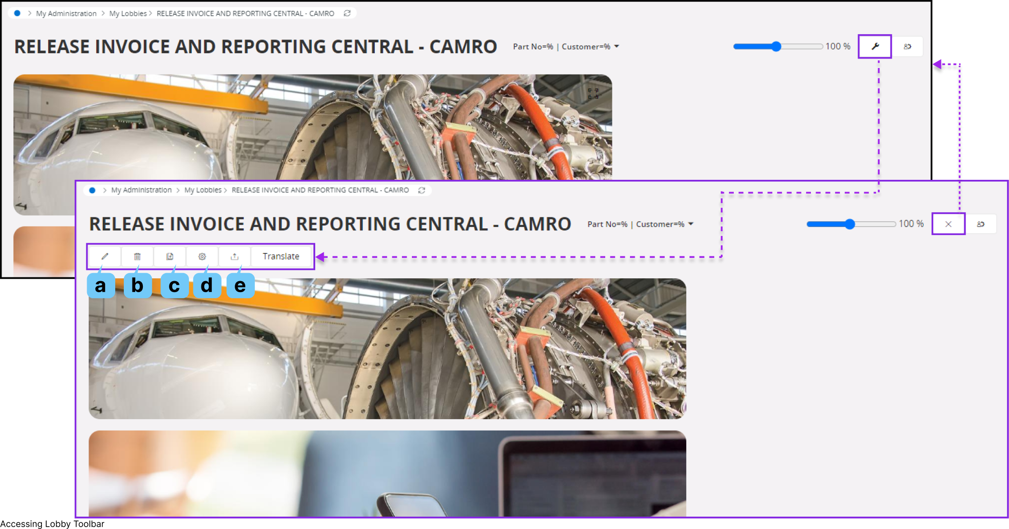Viewport: 1009px width, 529px height.
Task: Open the gear settings icon in the lobby toolbar
Action: tap(202, 256)
